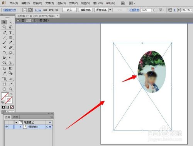Select the Line Segment tool

click(x=4, y=37)
